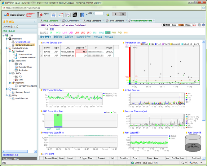
Task: Open Summary Report tree item
Action: [x=22, y=92]
